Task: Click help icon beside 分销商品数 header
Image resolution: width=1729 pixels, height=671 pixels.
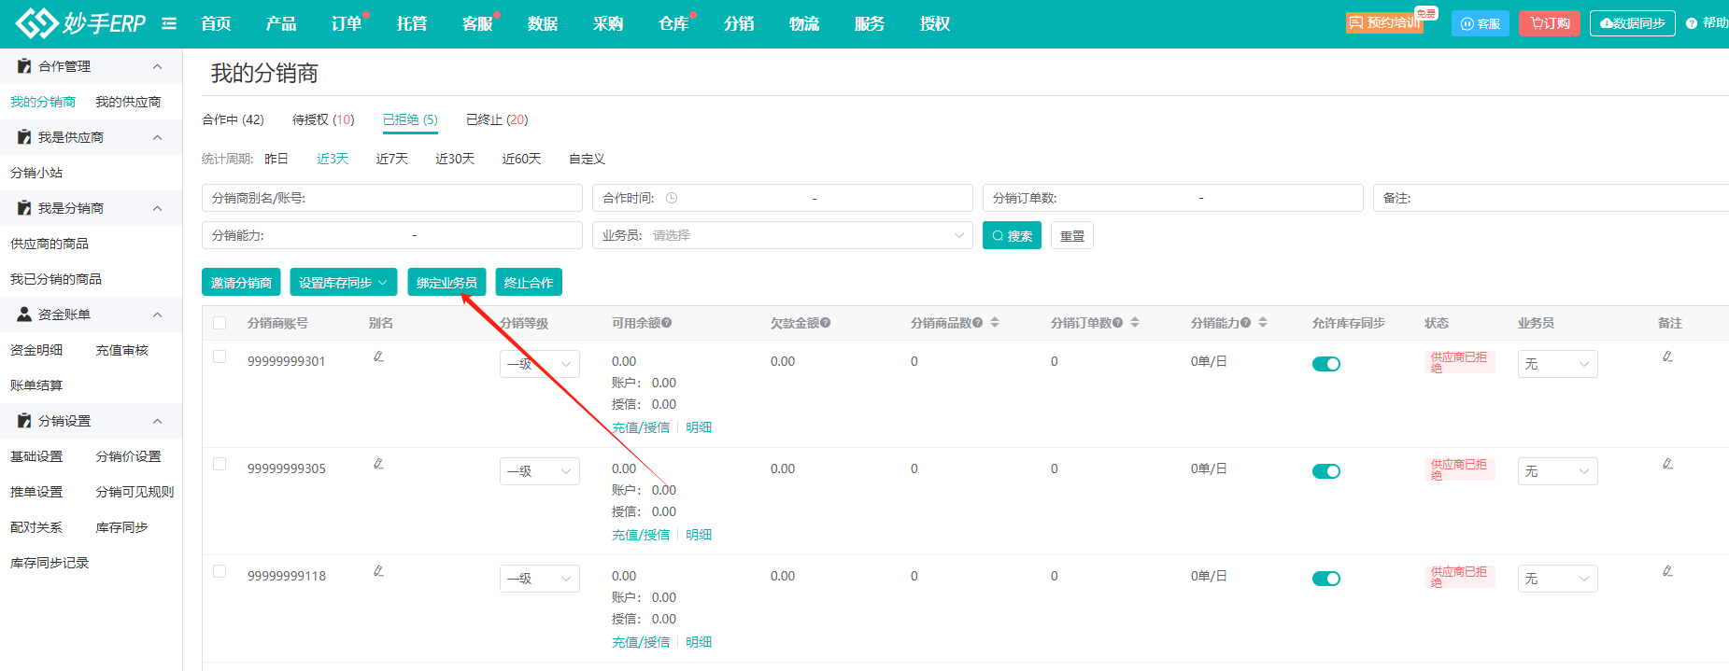Action: 978,323
